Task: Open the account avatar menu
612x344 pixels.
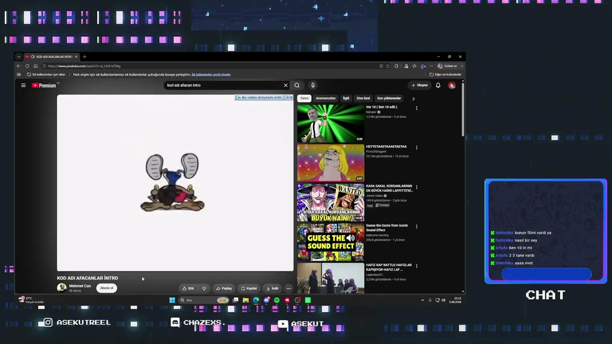Action: tap(452, 86)
